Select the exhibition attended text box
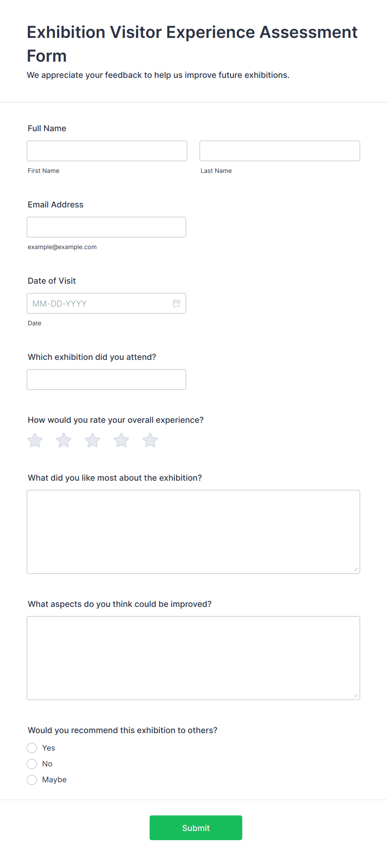 click(x=107, y=379)
